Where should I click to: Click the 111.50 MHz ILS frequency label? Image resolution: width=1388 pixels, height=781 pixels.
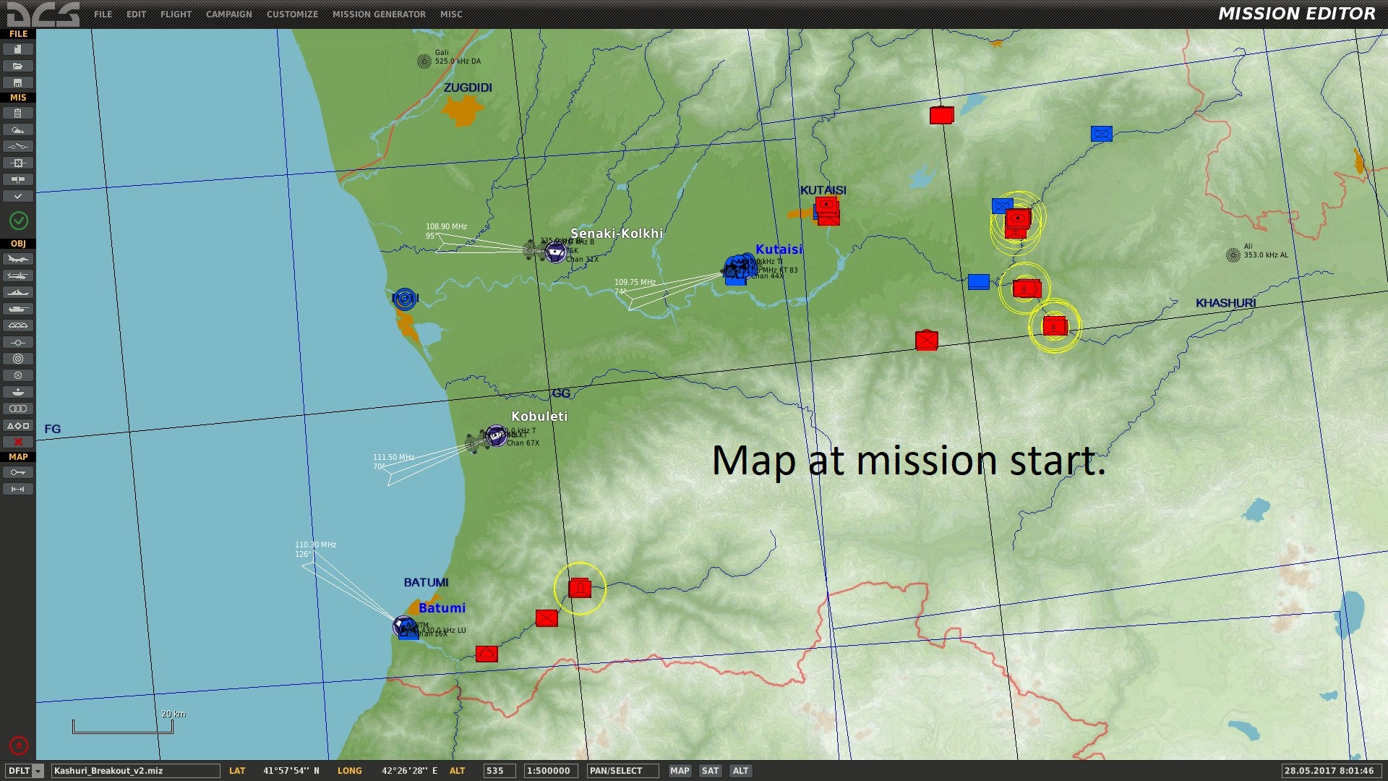click(x=393, y=457)
